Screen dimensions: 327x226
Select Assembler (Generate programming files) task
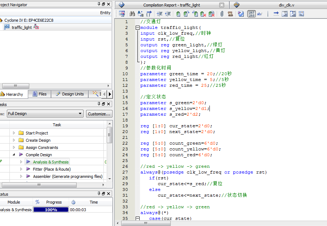68,176
